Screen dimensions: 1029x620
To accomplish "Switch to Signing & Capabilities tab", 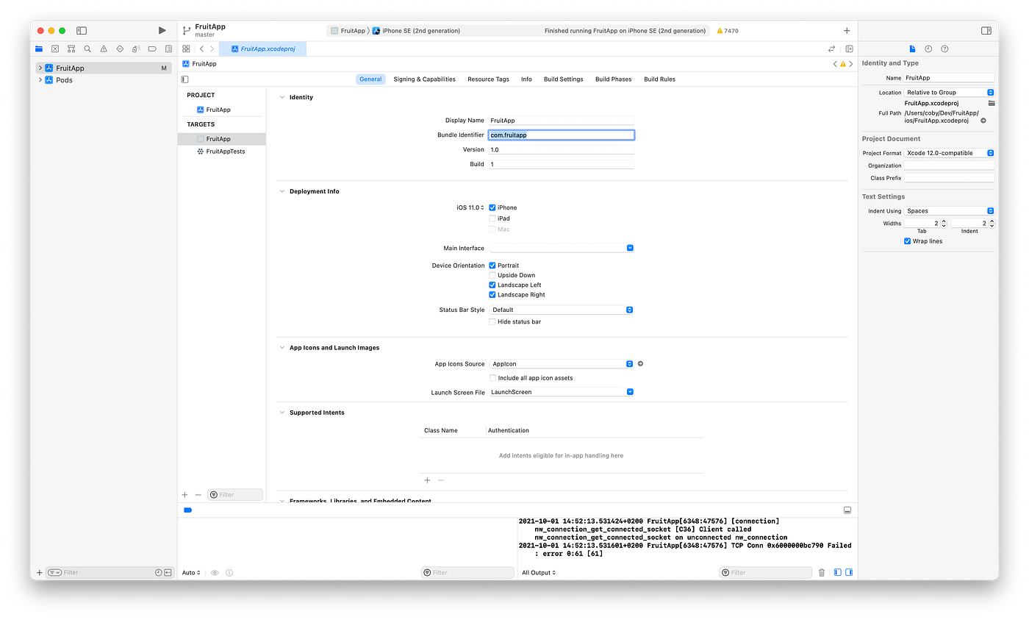I will pos(424,79).
